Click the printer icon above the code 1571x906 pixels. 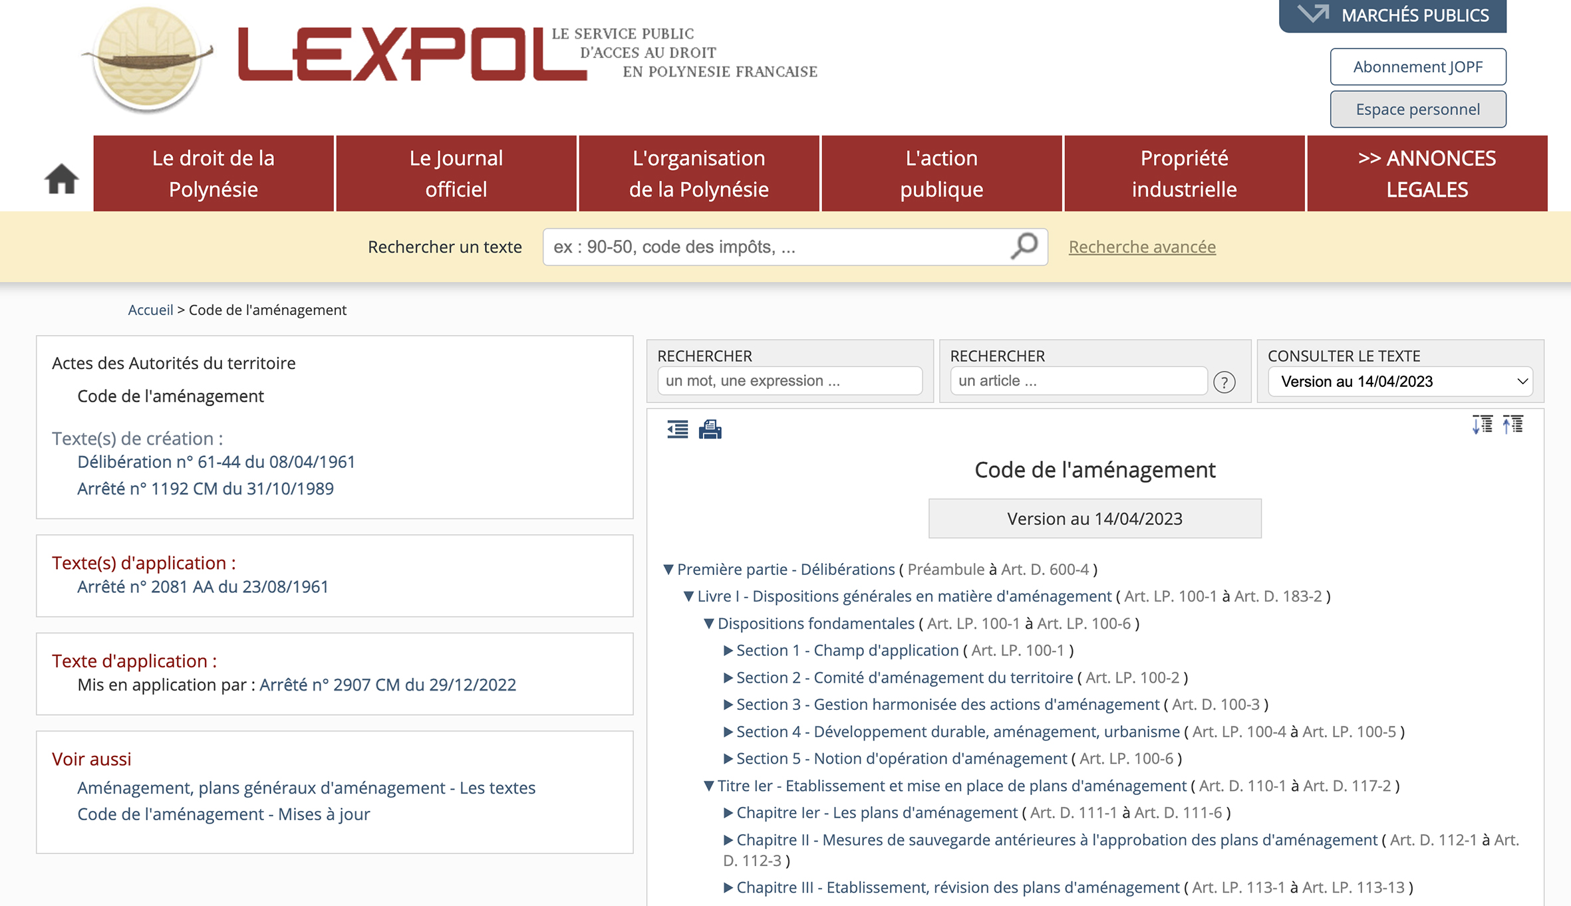point(710,429)
